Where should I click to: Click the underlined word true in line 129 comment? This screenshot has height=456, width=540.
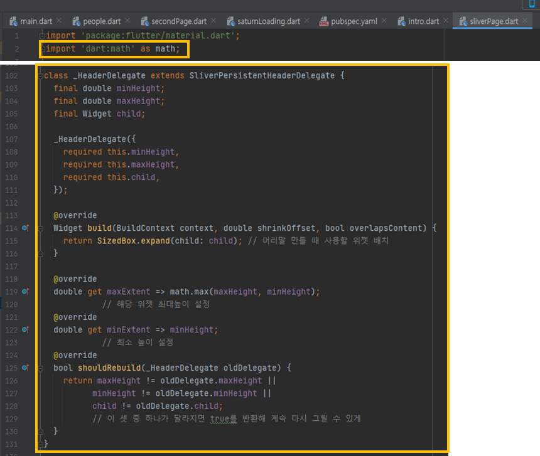click(x=224, y=418)
